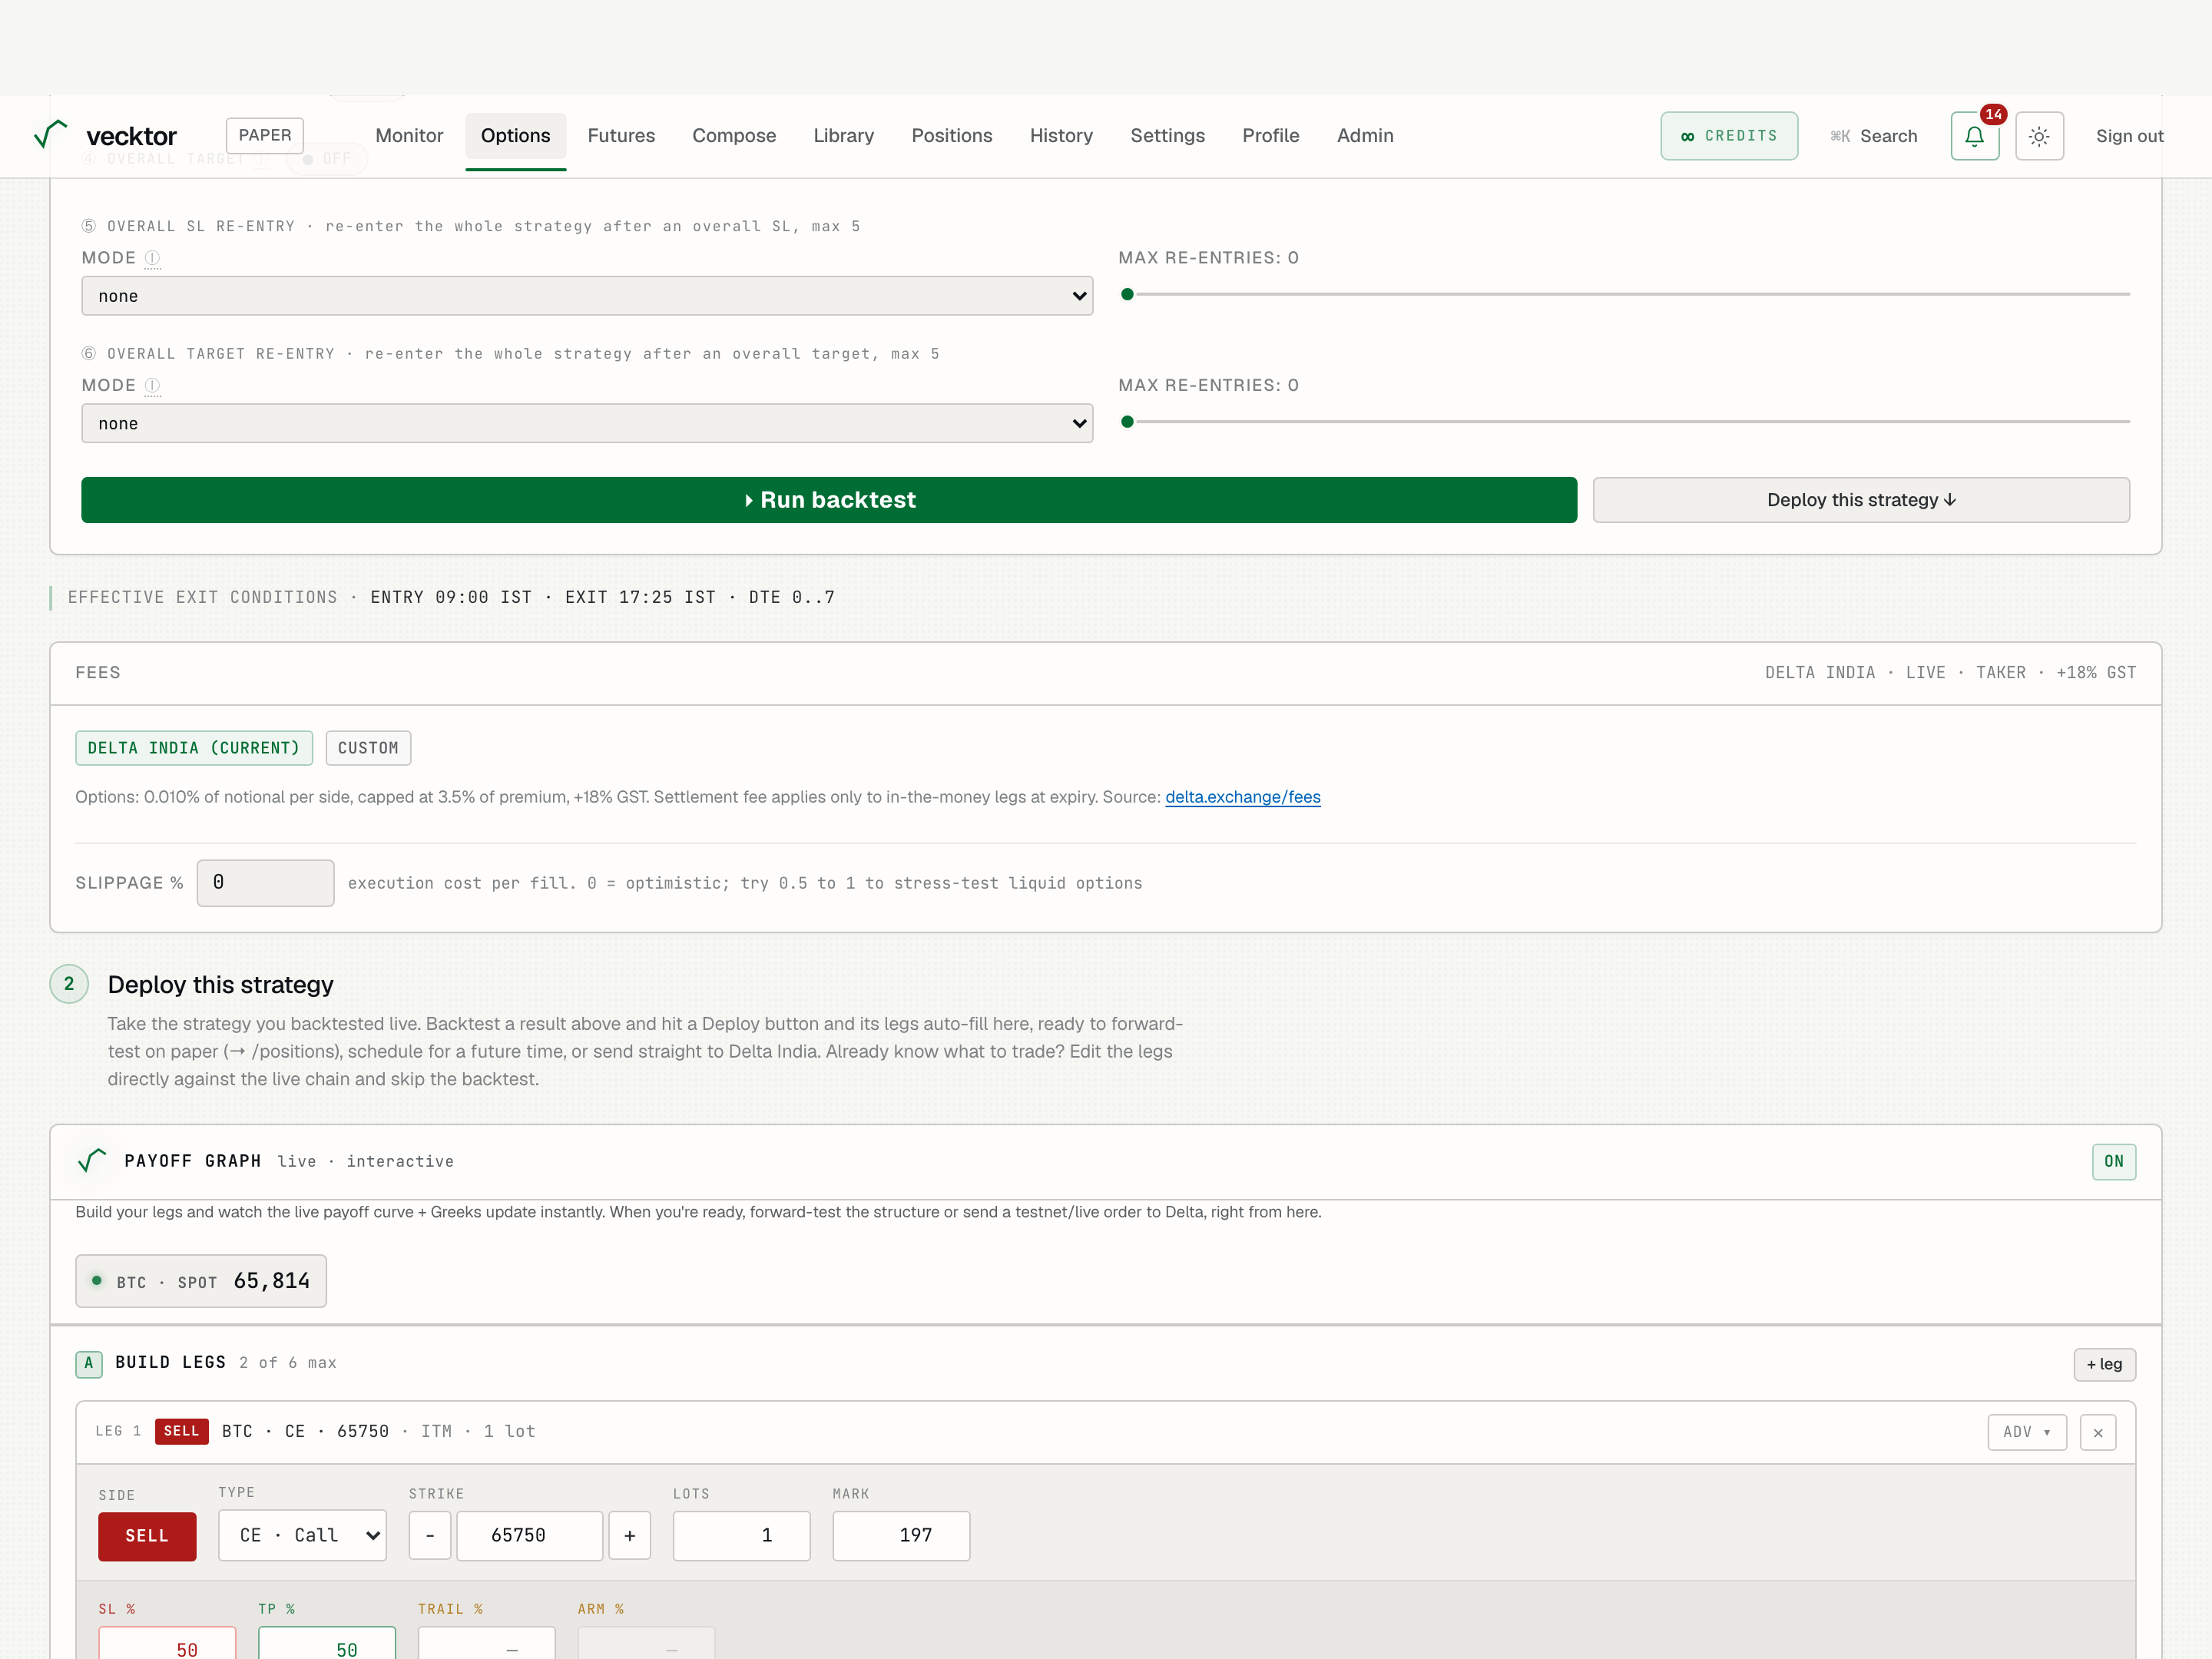2212x1659 pixels.
Task: Click the info icon beside SL re-entry MODE
Action: 152,258
